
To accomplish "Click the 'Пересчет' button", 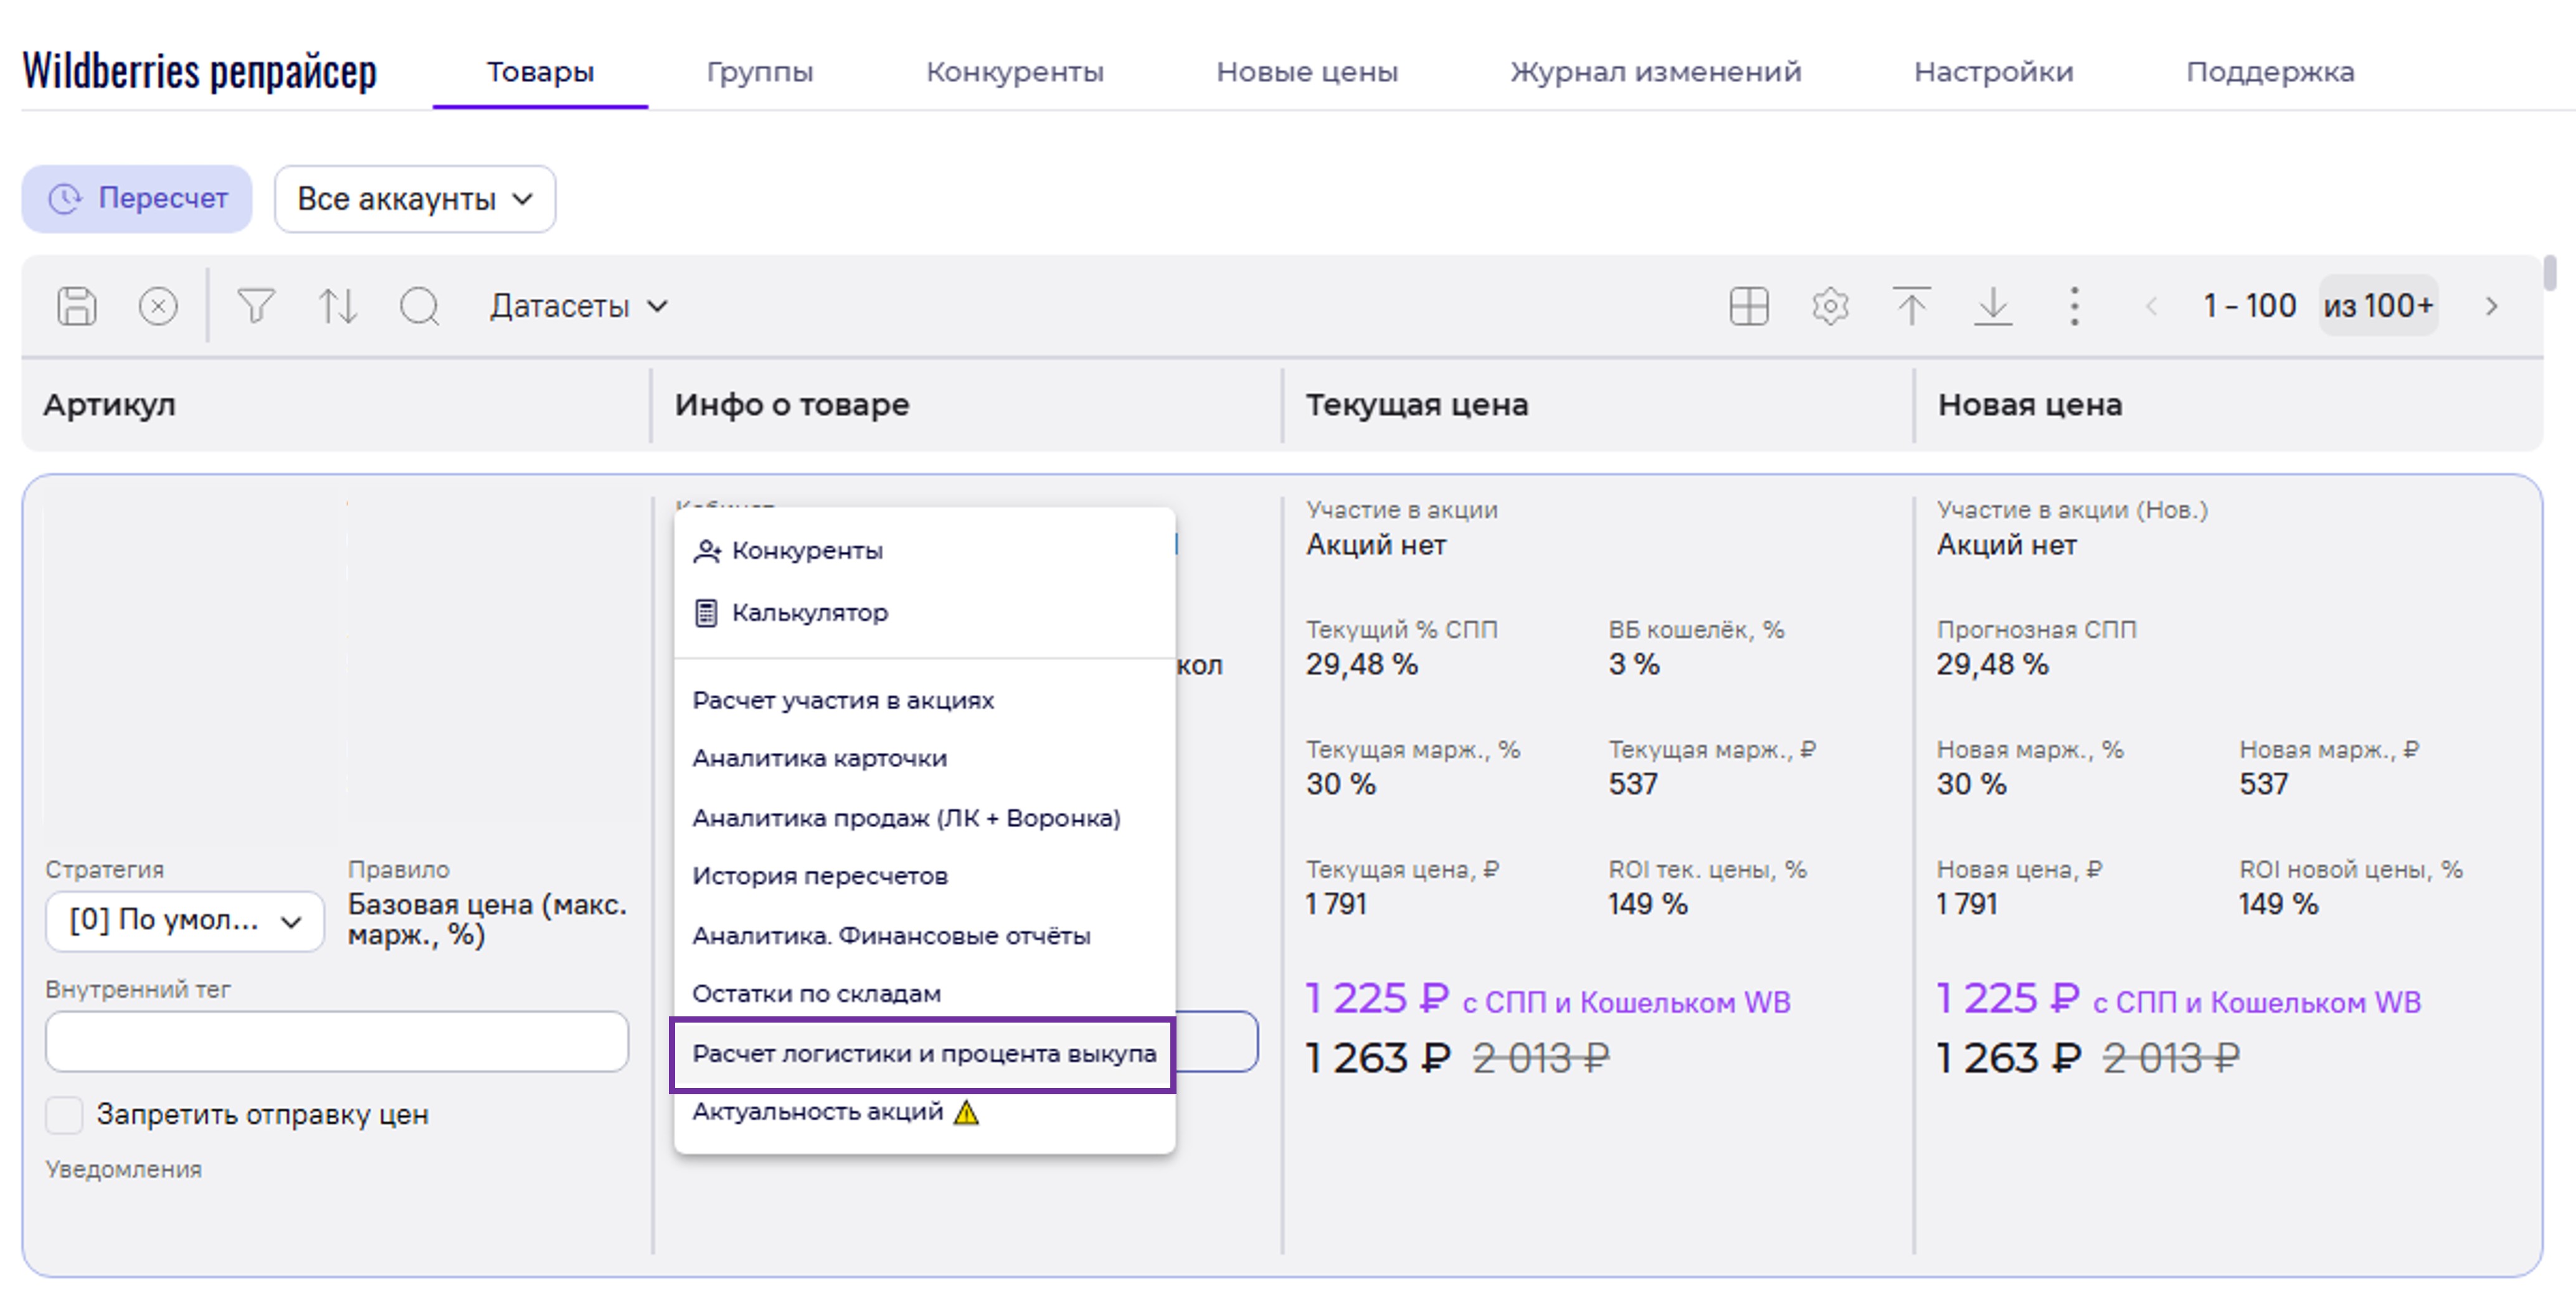I will [137, 199].
